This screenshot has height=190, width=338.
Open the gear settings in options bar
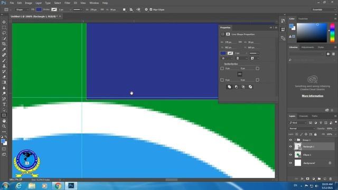(146, 9)
